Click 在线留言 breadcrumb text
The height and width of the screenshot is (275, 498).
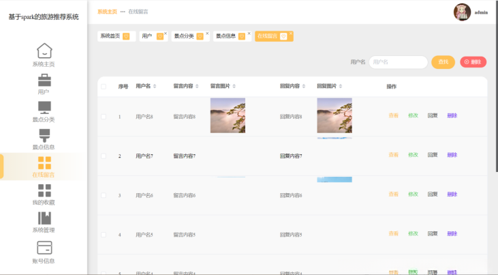click(138, 12)
